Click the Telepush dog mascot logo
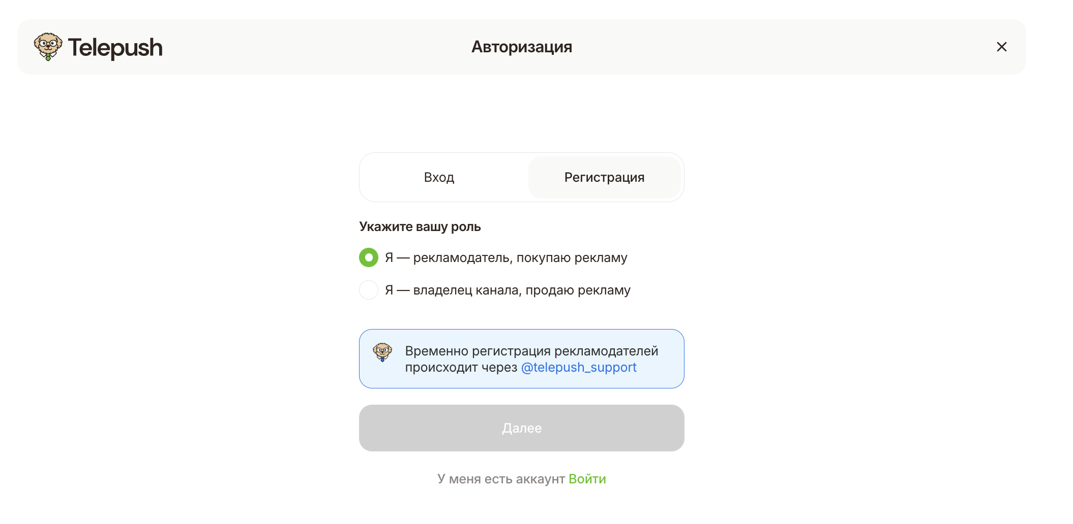The height and width of the screenshot is (524, 1073). 48,47
